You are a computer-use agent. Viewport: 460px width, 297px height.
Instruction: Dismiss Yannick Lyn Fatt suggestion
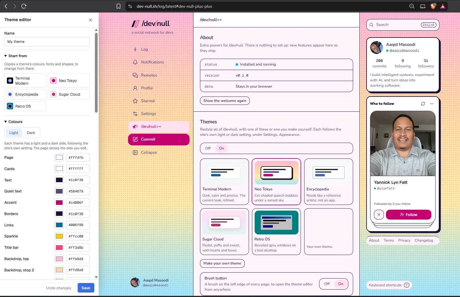pyautogui.click(x=379, y=214)
